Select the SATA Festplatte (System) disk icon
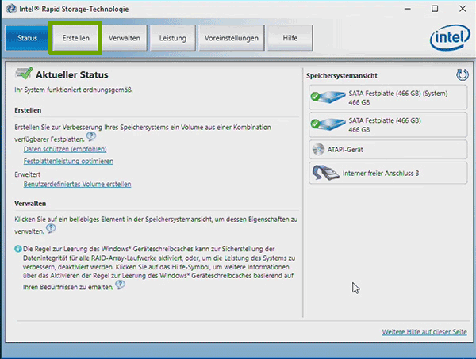The image size is (476, 359). 328,97
